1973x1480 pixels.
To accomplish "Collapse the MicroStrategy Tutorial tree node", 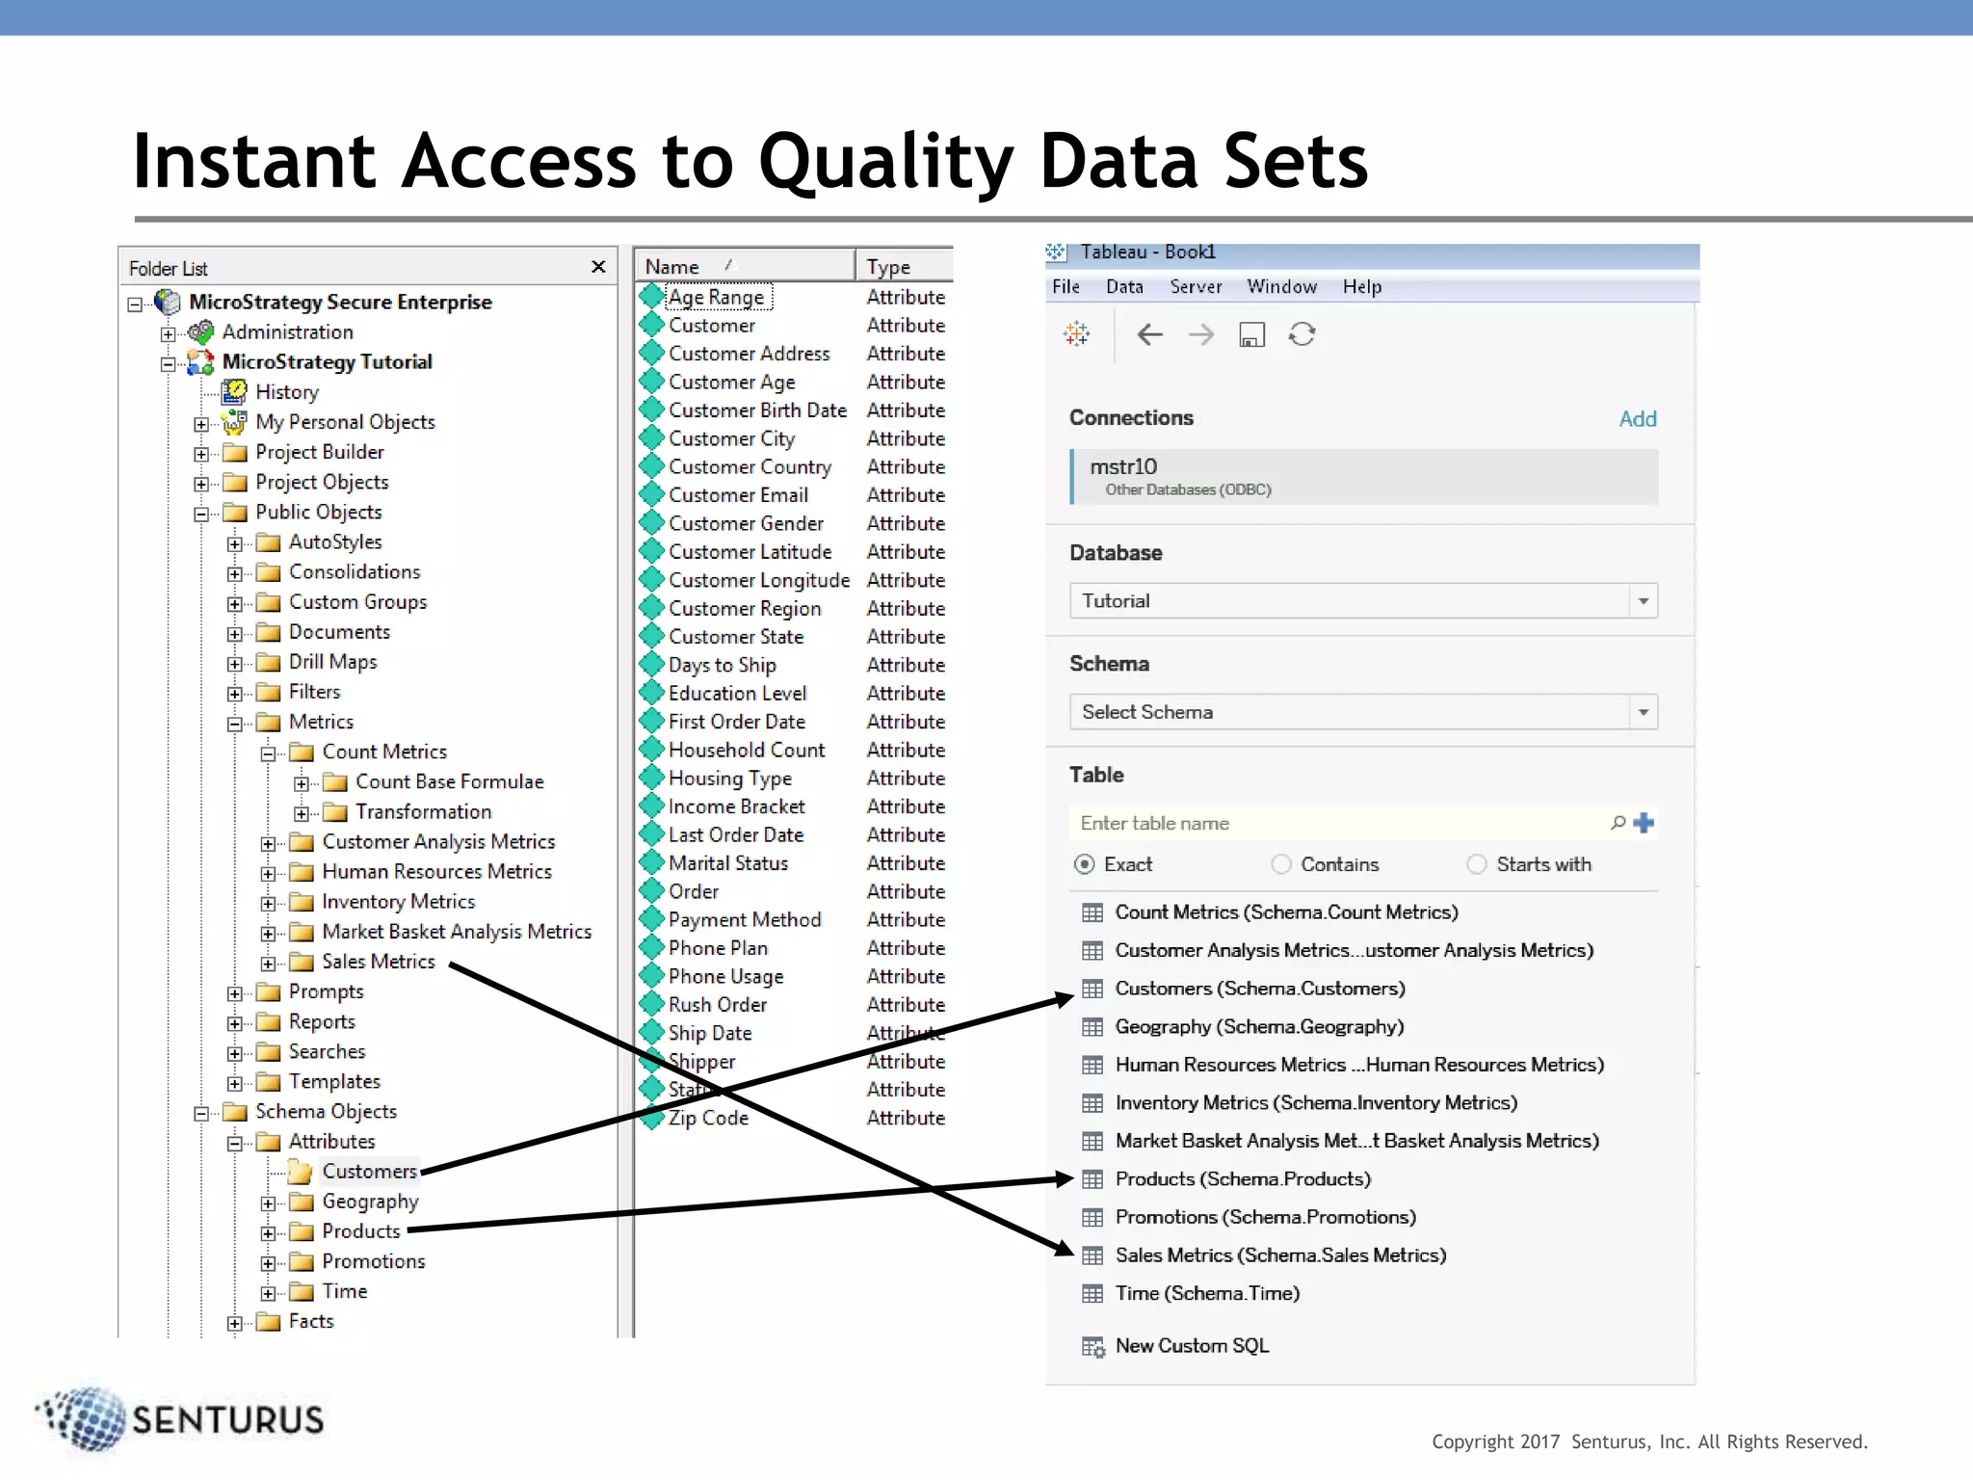I will [168, 364].
